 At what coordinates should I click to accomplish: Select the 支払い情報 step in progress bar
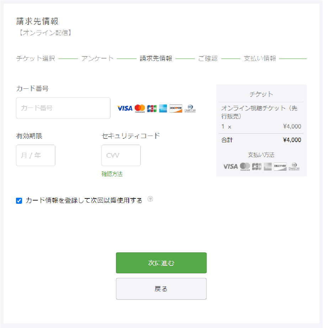pos(260,59)
